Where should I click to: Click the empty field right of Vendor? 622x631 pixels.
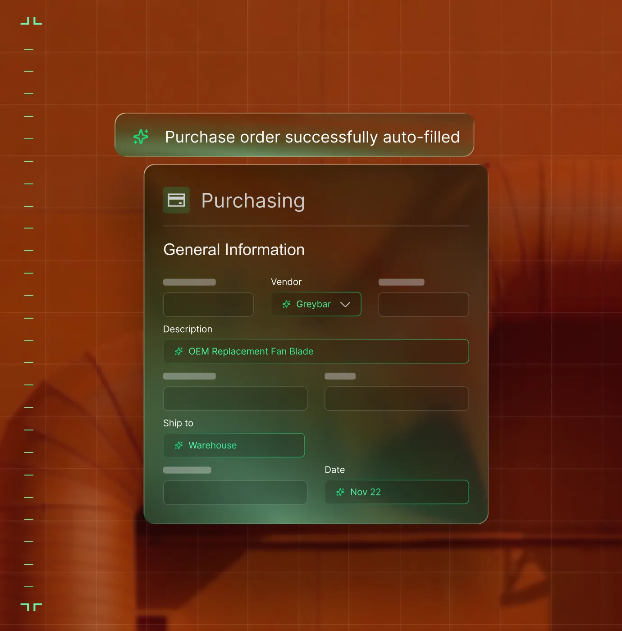click(424, 305)
